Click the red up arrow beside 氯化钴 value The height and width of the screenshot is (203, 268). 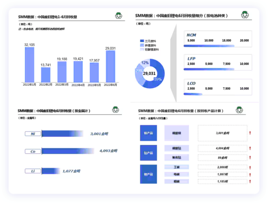point(250,157)
